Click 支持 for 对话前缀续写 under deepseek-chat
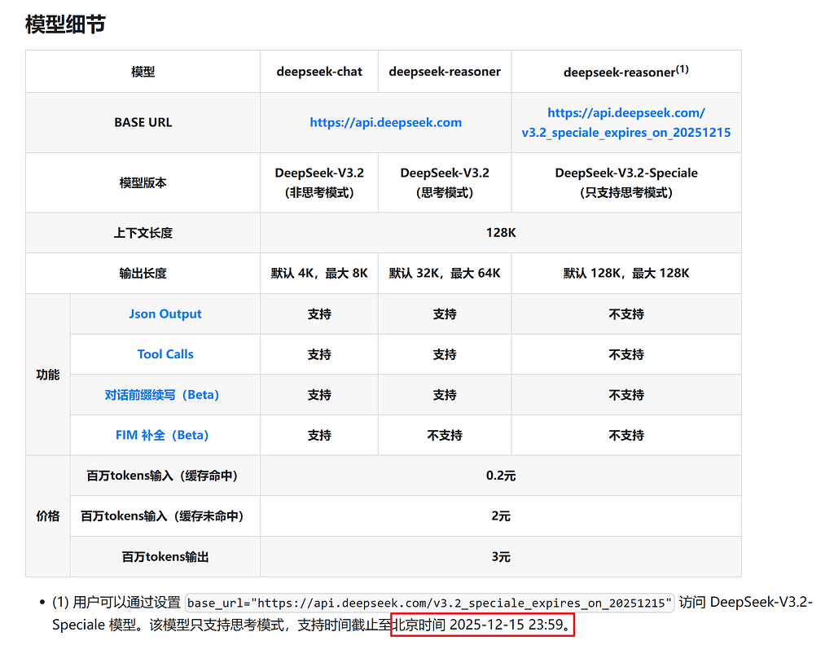 click(x=319, y=394)
